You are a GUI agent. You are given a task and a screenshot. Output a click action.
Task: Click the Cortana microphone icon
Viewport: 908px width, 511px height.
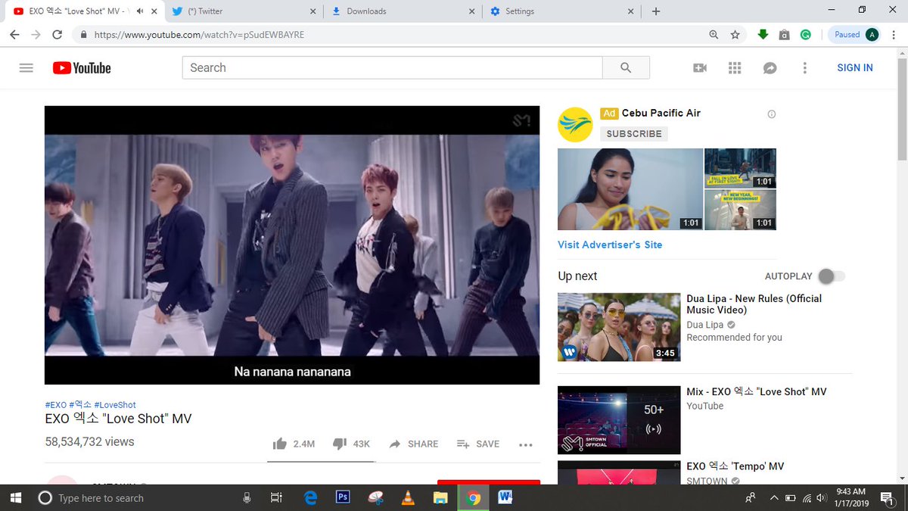(x=247, y=498)
